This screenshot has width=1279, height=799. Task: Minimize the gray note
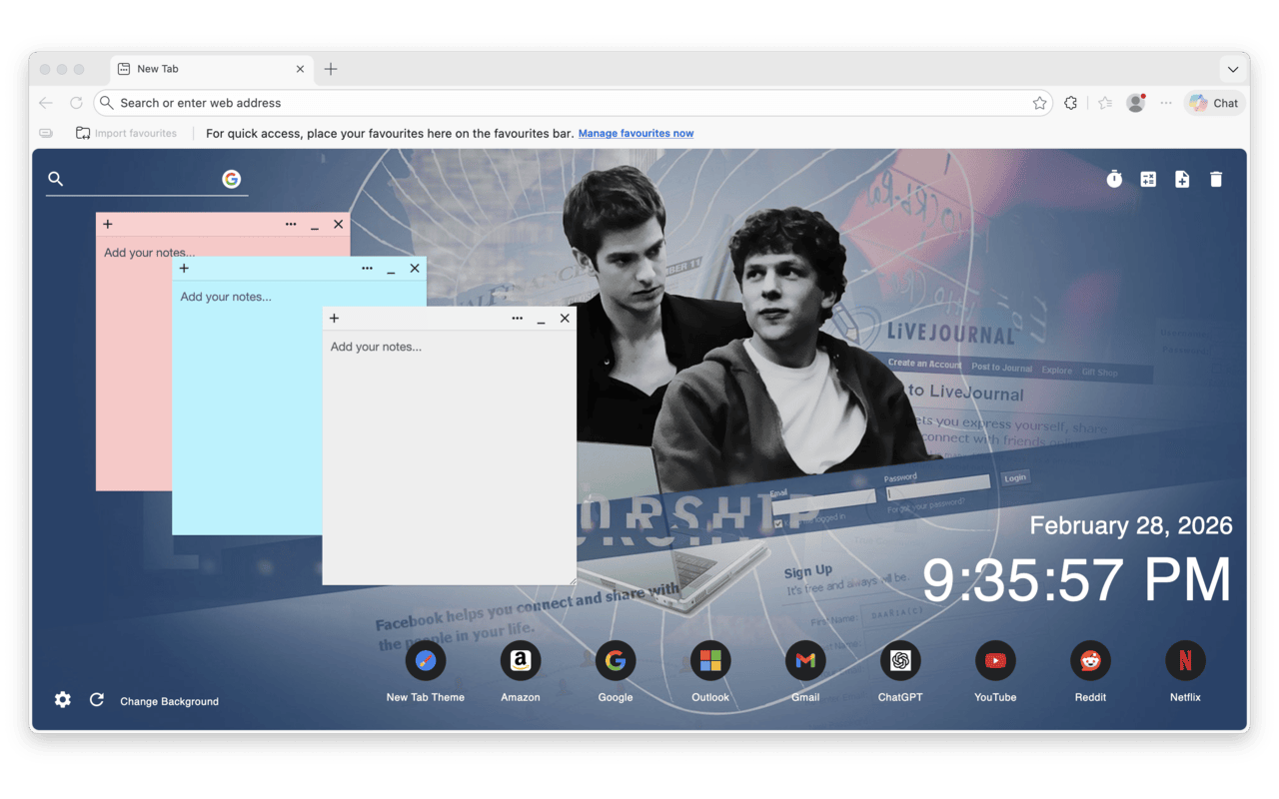[541, 320]
